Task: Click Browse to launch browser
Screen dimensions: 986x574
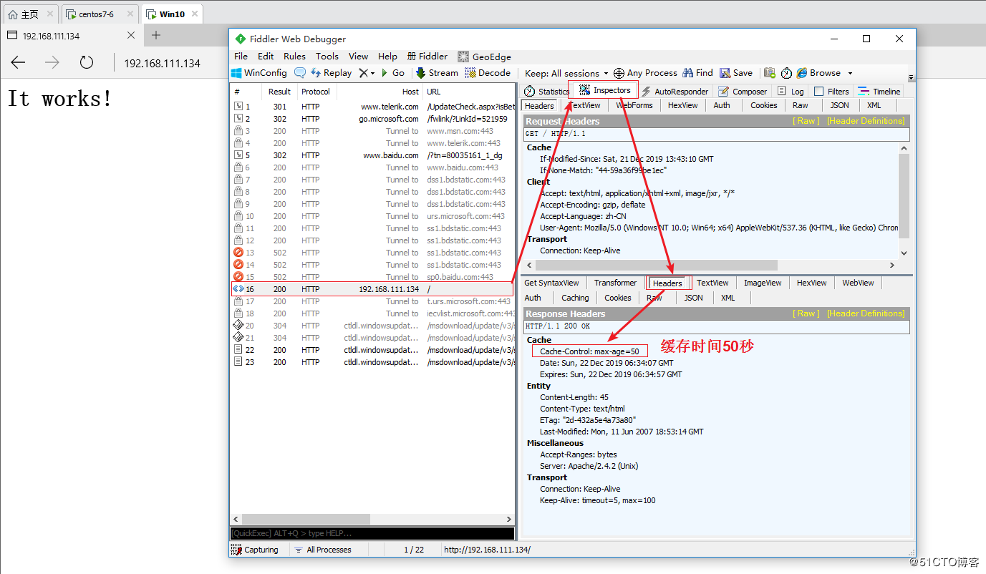Action: click(x=818, y=73)
